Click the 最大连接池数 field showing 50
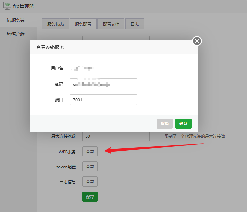This screenshot has height=212, width=247. click(x=115, y=136)
